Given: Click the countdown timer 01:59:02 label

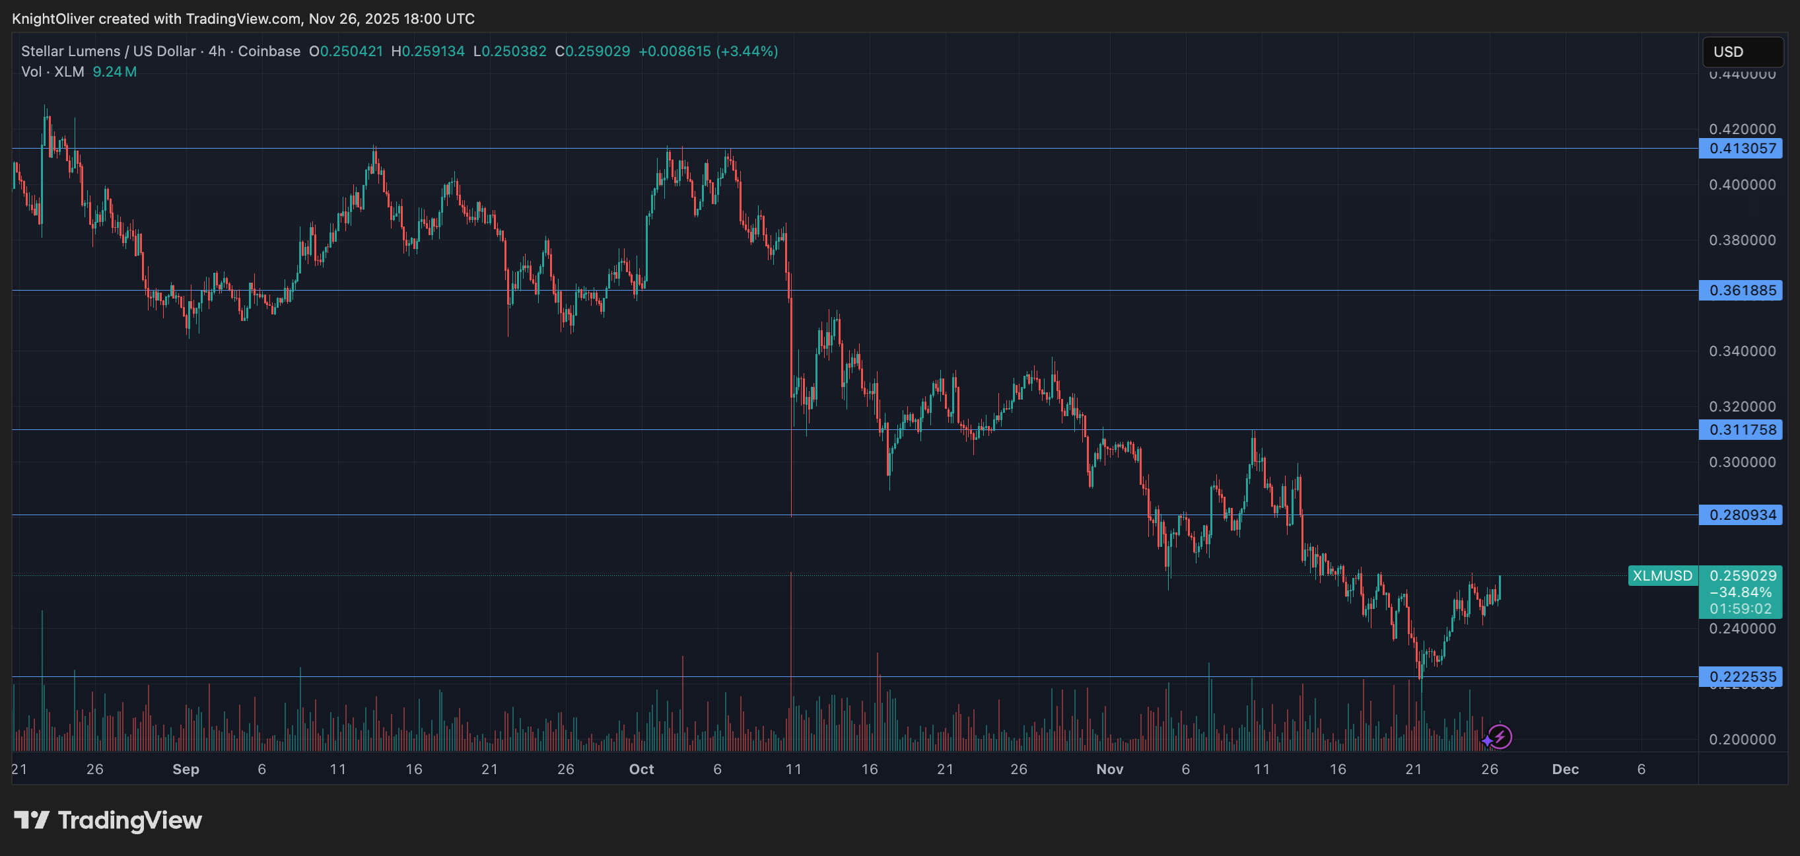Looking at the screenshot, I should (x=1741, y=610).
